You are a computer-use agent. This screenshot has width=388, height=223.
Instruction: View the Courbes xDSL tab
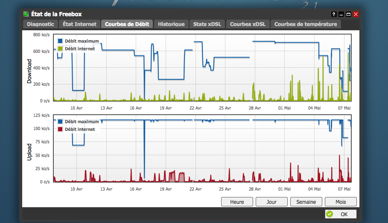point(248,24)
